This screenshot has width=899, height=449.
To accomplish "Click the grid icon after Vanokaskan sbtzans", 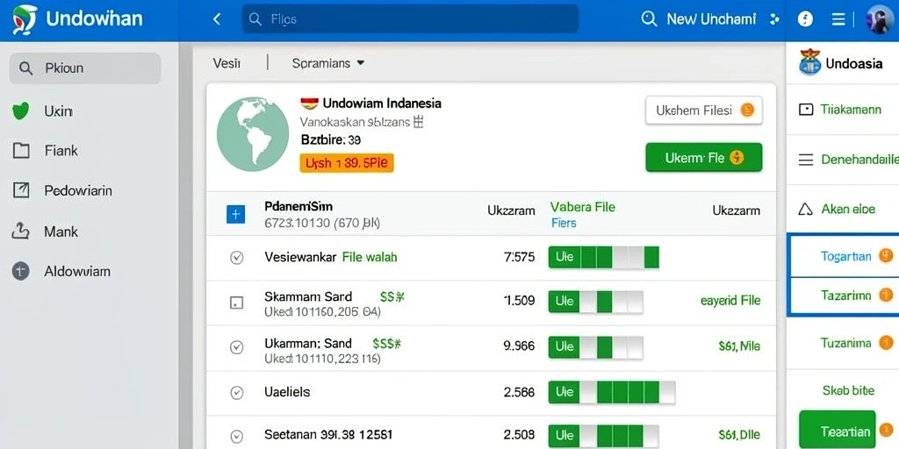I will [418, 121].
